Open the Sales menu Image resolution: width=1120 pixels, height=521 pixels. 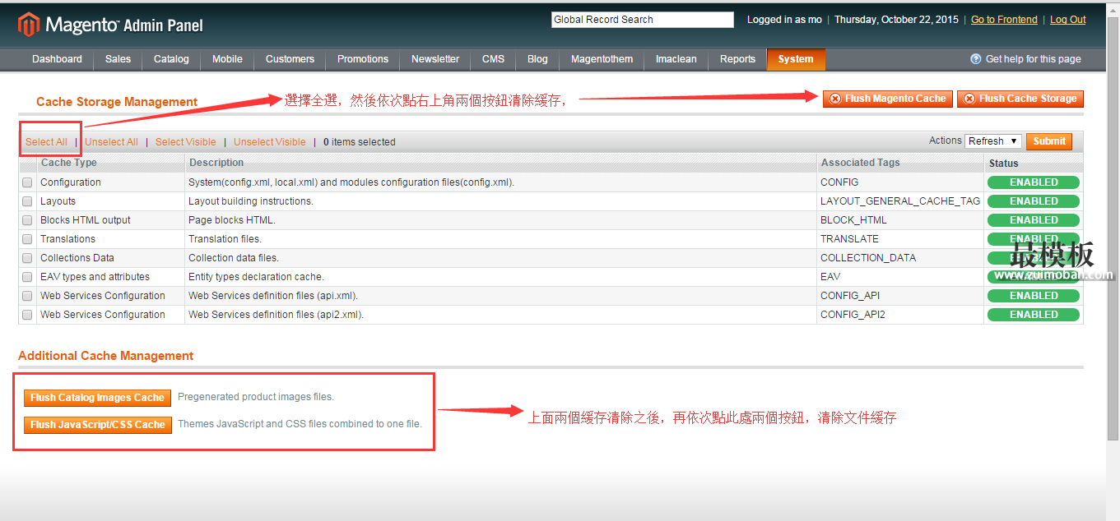coord(118,59)
